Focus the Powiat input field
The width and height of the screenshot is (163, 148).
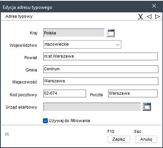100,56
